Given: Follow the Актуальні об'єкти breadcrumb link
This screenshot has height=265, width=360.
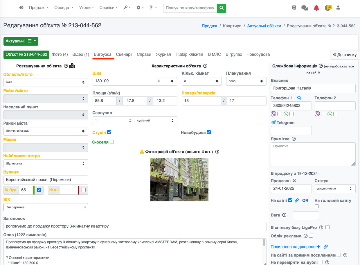Looking at the screenshot, I should 264,26.
